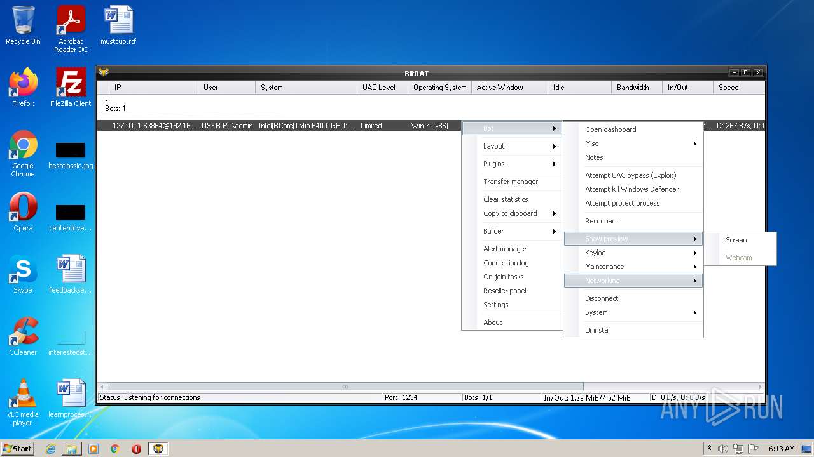This screenshot has width=814, height=457.
Task: Sort by the UAC Level column header
Action: tap(382, 88)
